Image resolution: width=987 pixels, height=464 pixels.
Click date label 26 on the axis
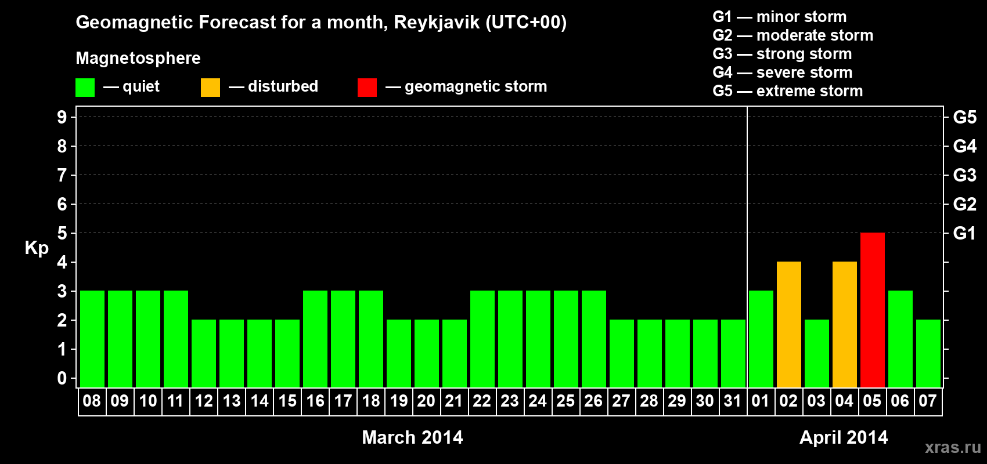tap(593, 401)
